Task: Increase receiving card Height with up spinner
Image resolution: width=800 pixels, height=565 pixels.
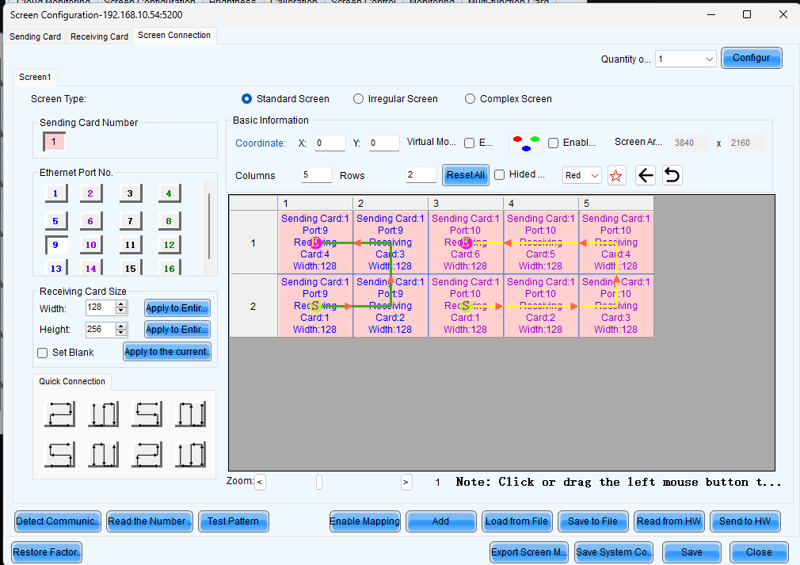Action: pyautogui.click(x=121, y=326)
